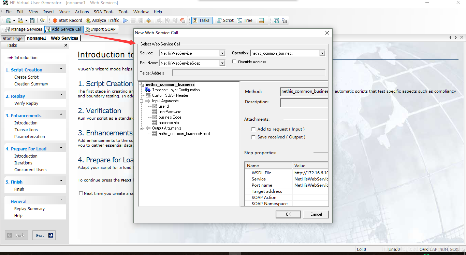This screenshot has height=255, width=466.
Task: Open the Insert menu
Action: coord(48,12)
